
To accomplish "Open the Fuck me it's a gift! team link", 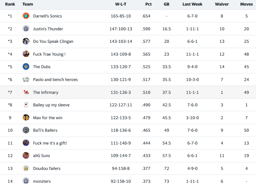I will pos(50,143).
